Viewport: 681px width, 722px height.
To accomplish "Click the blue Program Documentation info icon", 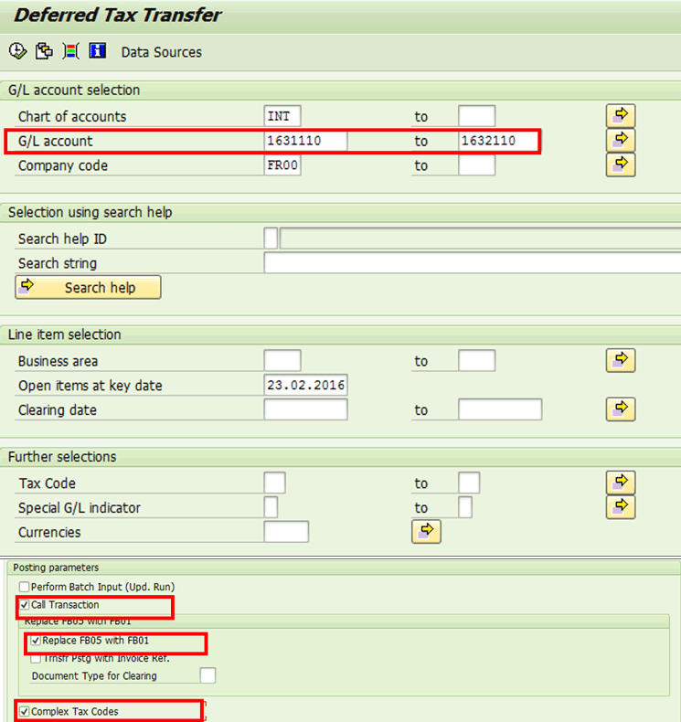I will [98, 51].
